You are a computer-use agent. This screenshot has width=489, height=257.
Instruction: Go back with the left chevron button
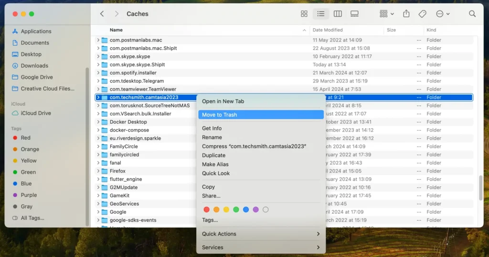pos(102,14)
